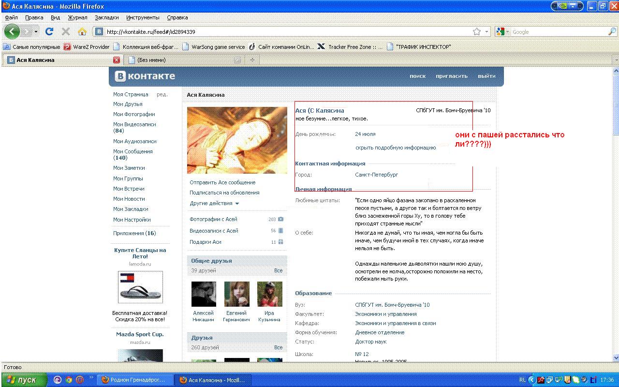
Task: Open Ася's profile photo
Action: (237, 140)
